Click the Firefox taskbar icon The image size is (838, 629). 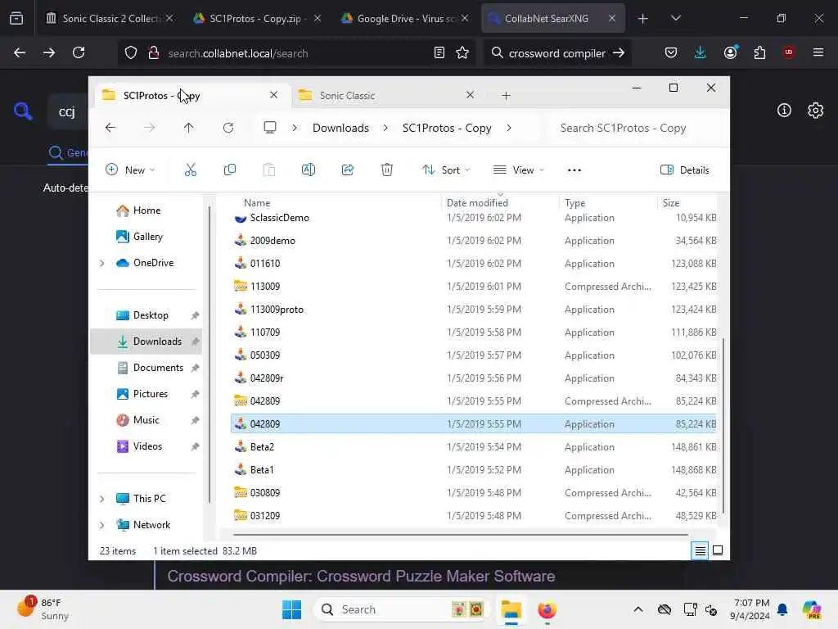(547, 609)
